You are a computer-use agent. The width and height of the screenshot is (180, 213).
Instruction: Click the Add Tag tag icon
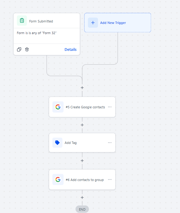(x=57, y=143)
